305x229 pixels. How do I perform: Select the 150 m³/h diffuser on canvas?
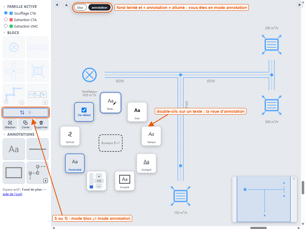click(181, 196)
